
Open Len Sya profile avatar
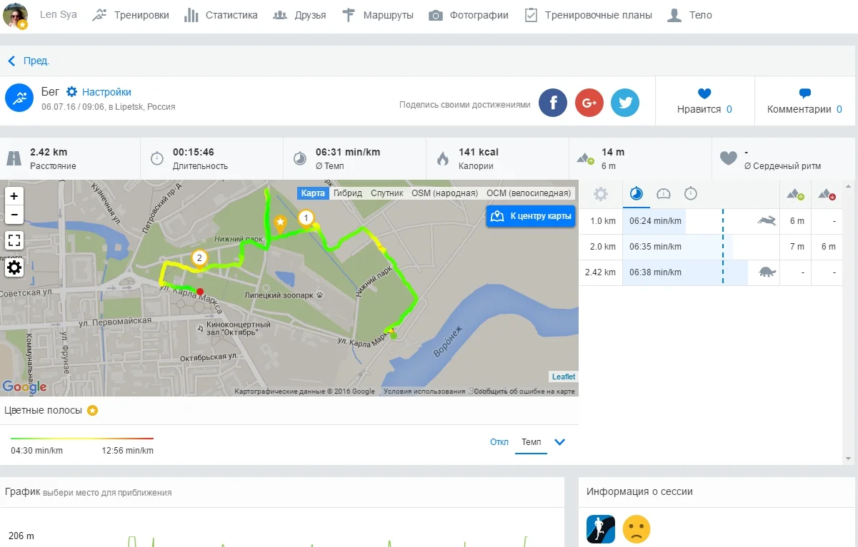tap(16, 15)
